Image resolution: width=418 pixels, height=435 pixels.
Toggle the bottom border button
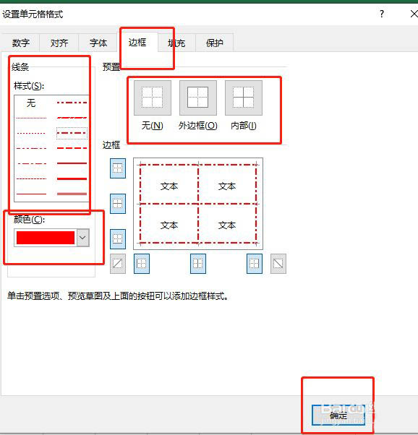[x=118, y=239]
